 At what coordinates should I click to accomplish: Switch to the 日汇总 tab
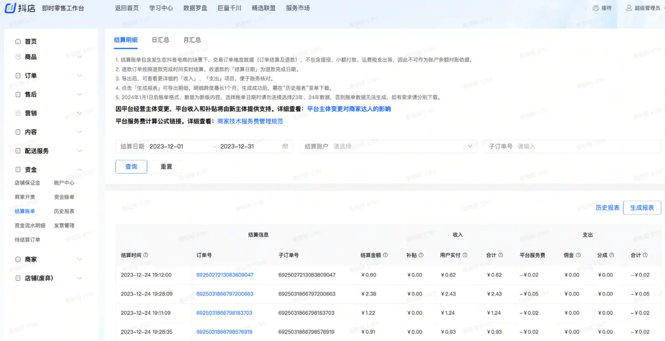161,40
